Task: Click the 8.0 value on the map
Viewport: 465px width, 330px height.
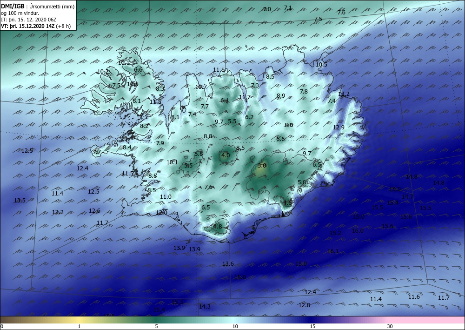Action: coord(289,125)
